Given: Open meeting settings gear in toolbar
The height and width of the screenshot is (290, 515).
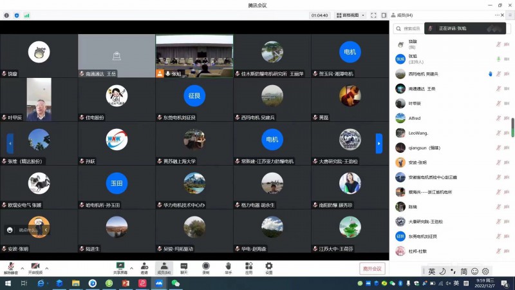Looking at the screenshot, I should click(269, 268).
